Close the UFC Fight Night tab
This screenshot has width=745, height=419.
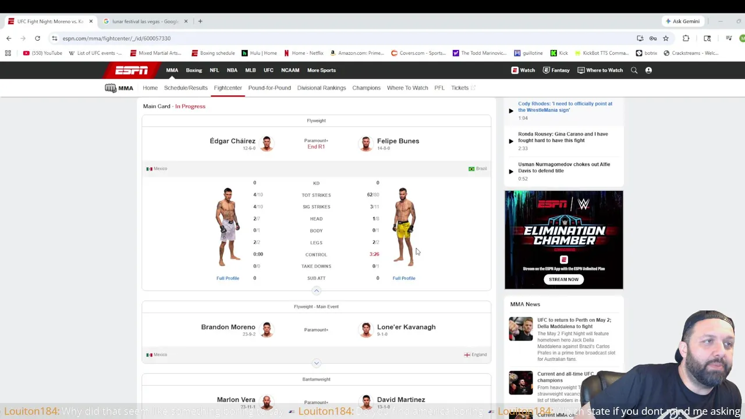[x=91, y=22]
